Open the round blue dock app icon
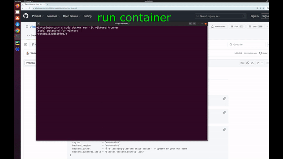 coord(17,49)
